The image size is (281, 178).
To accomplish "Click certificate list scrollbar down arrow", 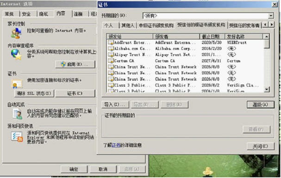I will point(267,89).
